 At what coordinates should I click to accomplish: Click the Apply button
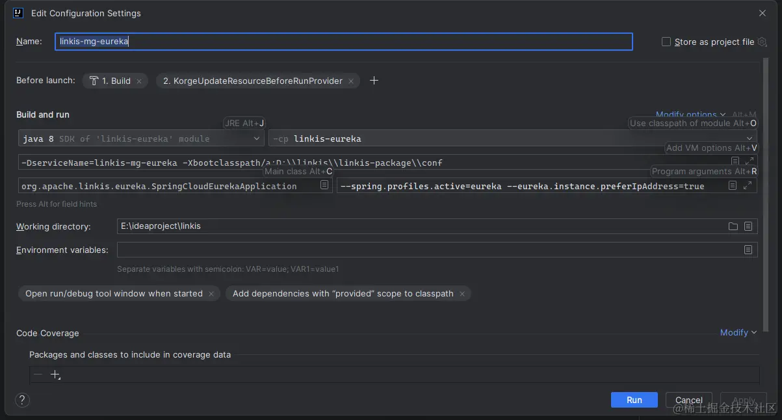pyautogui.click(x=744, y=400)
